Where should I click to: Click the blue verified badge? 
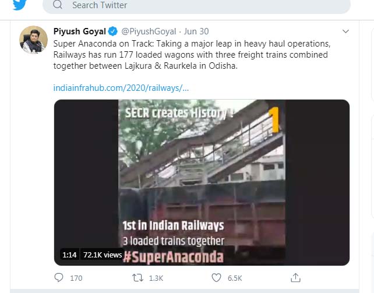[x=113, y=31]
